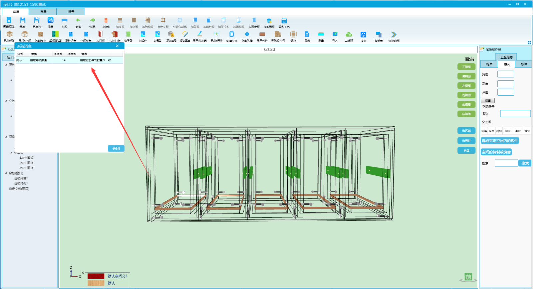Click the dark red 默认空间分 color swatch
533x289 pixels.
[x=96, y=276]
